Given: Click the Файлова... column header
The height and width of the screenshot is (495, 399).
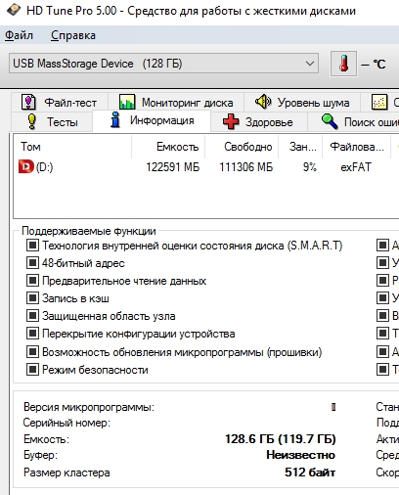Looking at the screenshot, I should click(x=357, y=147).
